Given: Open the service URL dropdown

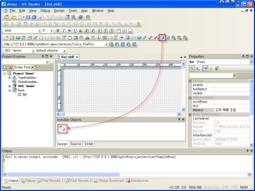Looking at the screenshot, I should [x=80, y=44].
